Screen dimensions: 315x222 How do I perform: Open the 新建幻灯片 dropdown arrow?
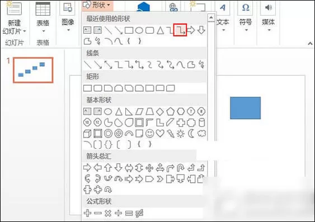click(x=25, y=31)
